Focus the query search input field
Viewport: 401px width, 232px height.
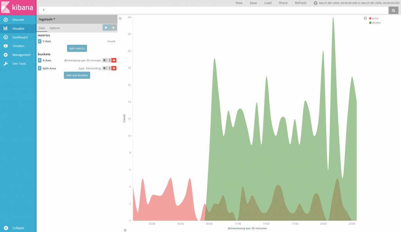pyautogui.click(x=213, y=11)
